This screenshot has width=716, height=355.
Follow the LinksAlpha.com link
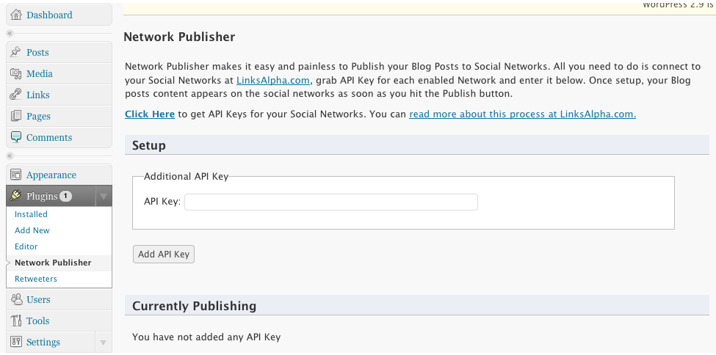(x=273, y=80)
